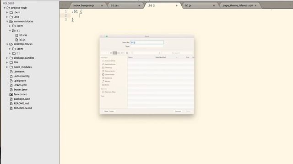
Task: Close the page_theme_islands.styl tab
Action: pyautogui.click(x=255, y=5)
